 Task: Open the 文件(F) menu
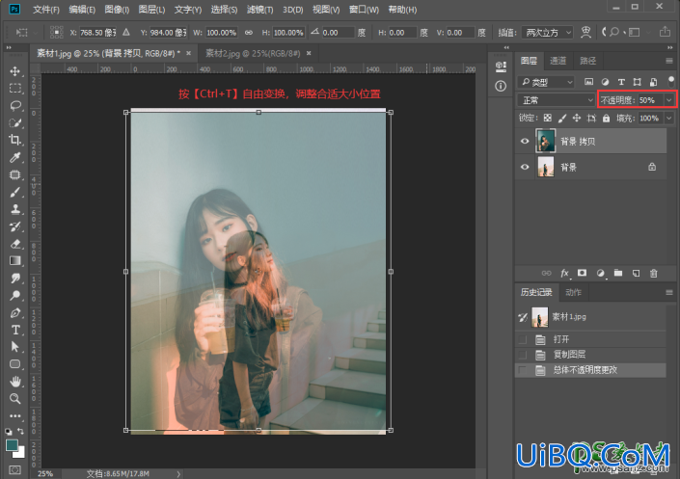click(46, 10)
